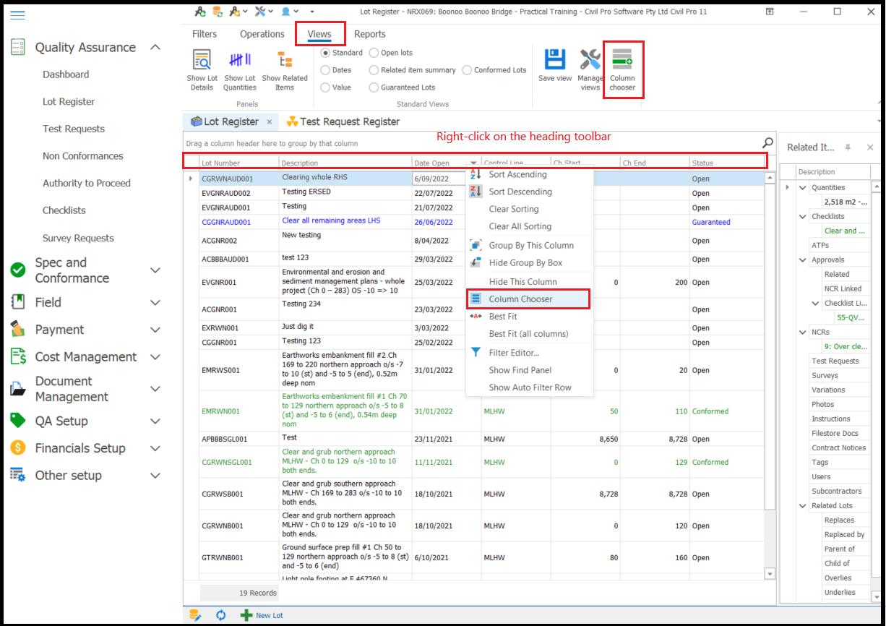Click the Quality Assurance clipboard icon
The image size is (886, 626).
[x=18, y=48]
